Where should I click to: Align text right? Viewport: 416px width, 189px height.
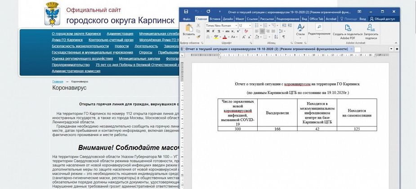pyautogui.click(x=268, y=31)
